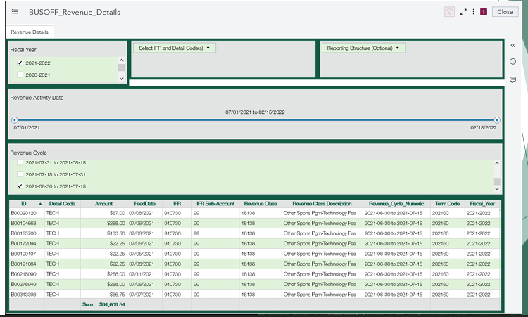Click the Close button
This screenshot has height=317, width=528.
point(505,12)
